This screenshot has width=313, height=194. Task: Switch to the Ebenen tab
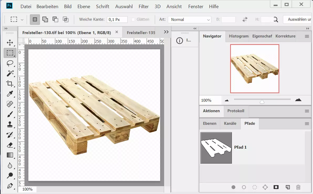point(209,123)
